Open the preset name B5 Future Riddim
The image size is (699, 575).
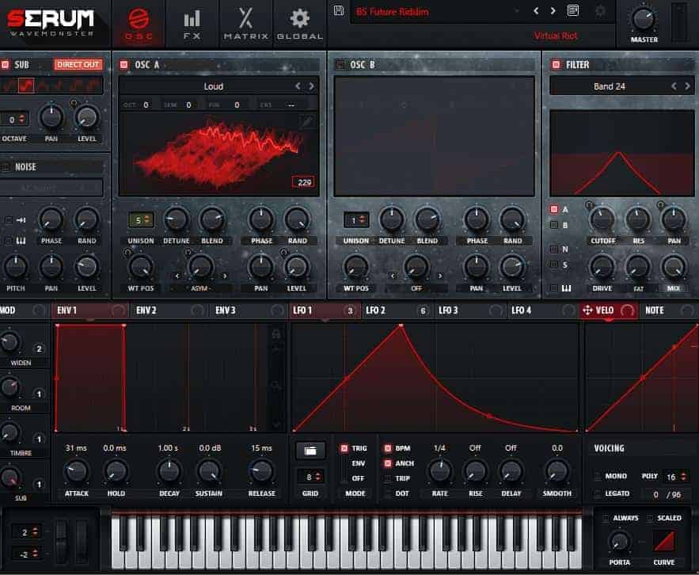tap(393, 12)
